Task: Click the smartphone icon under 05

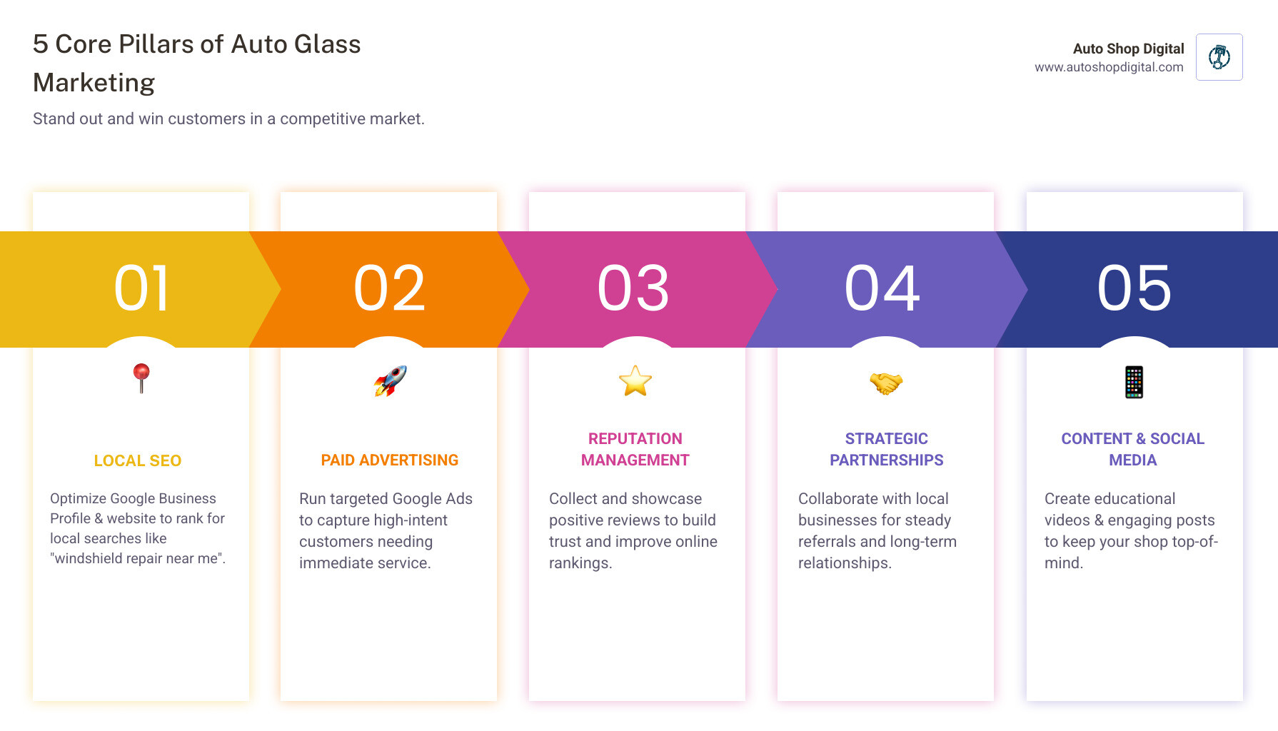Action: click(1134, 382)
